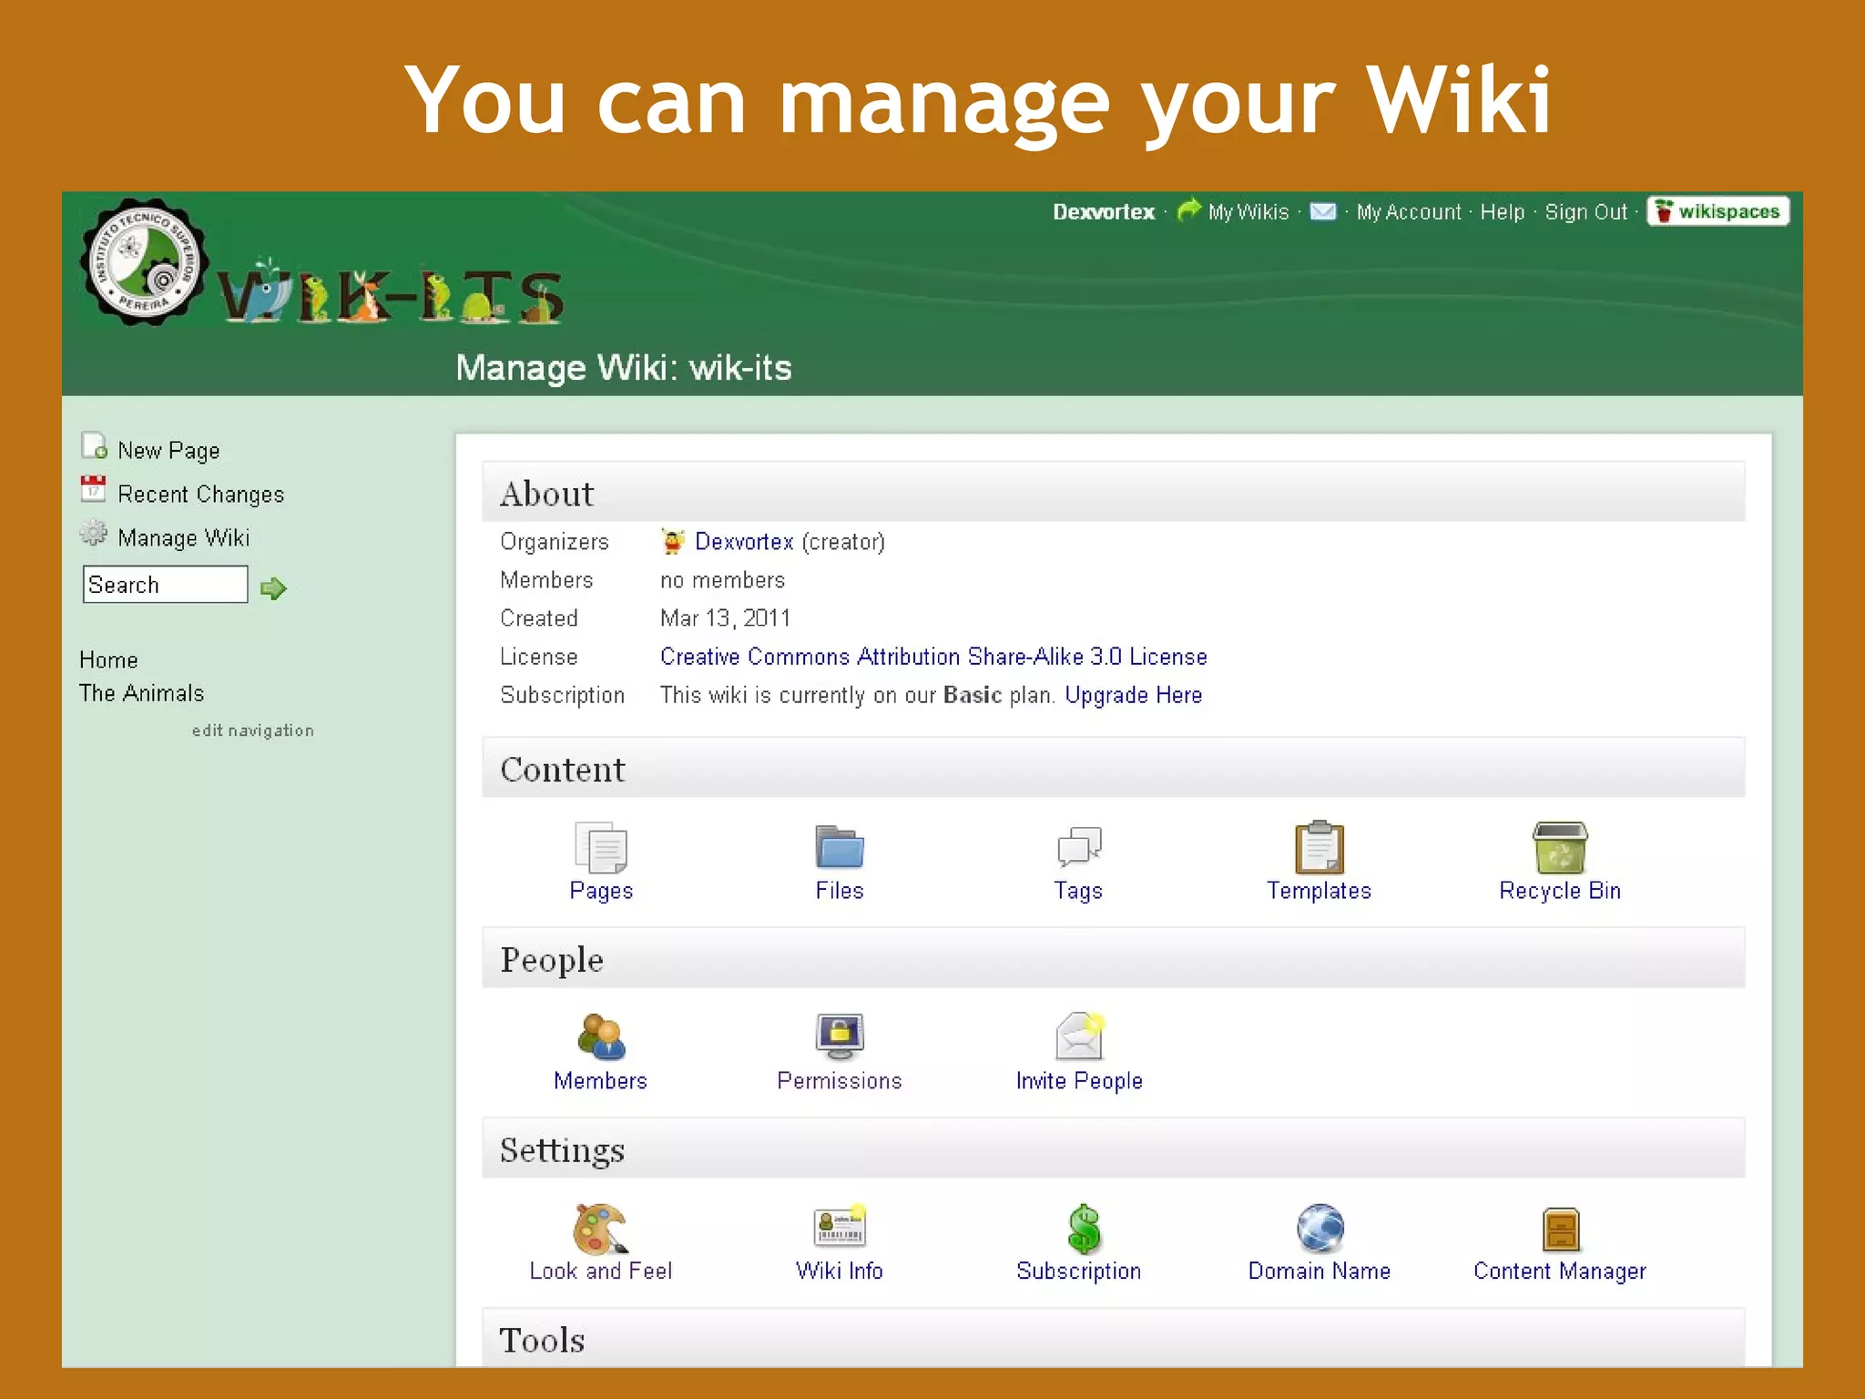The width and height of the screenshot is (1865, 1399).
Task: Click the Permissions text link
Action: point(839,1081)
